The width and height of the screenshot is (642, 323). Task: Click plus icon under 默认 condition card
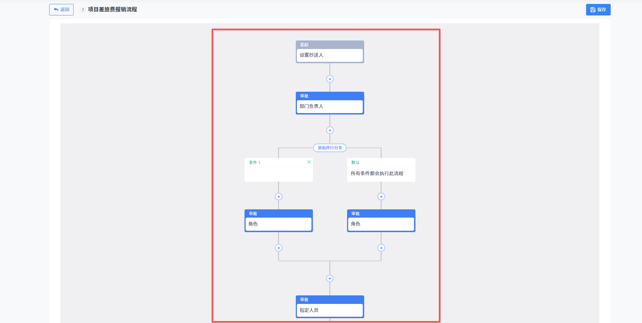[381, 197]
